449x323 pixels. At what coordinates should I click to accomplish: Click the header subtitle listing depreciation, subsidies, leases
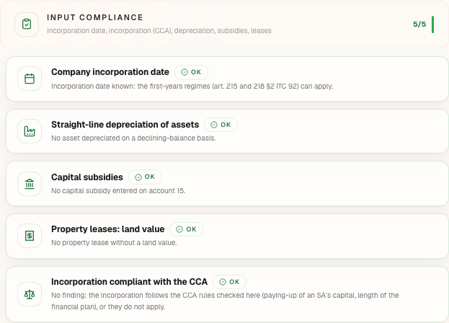tap(159, 30)
